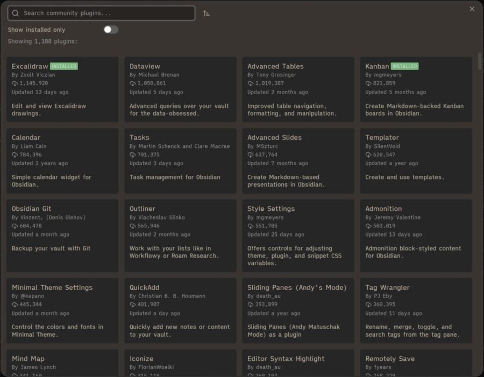Select the Editor Syntax Highlight title
This screenshot has width=484, height=377.
(286, 359)
